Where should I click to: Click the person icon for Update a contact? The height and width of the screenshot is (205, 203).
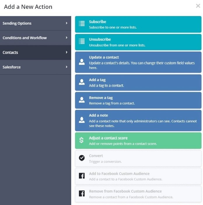coord(82,62)
